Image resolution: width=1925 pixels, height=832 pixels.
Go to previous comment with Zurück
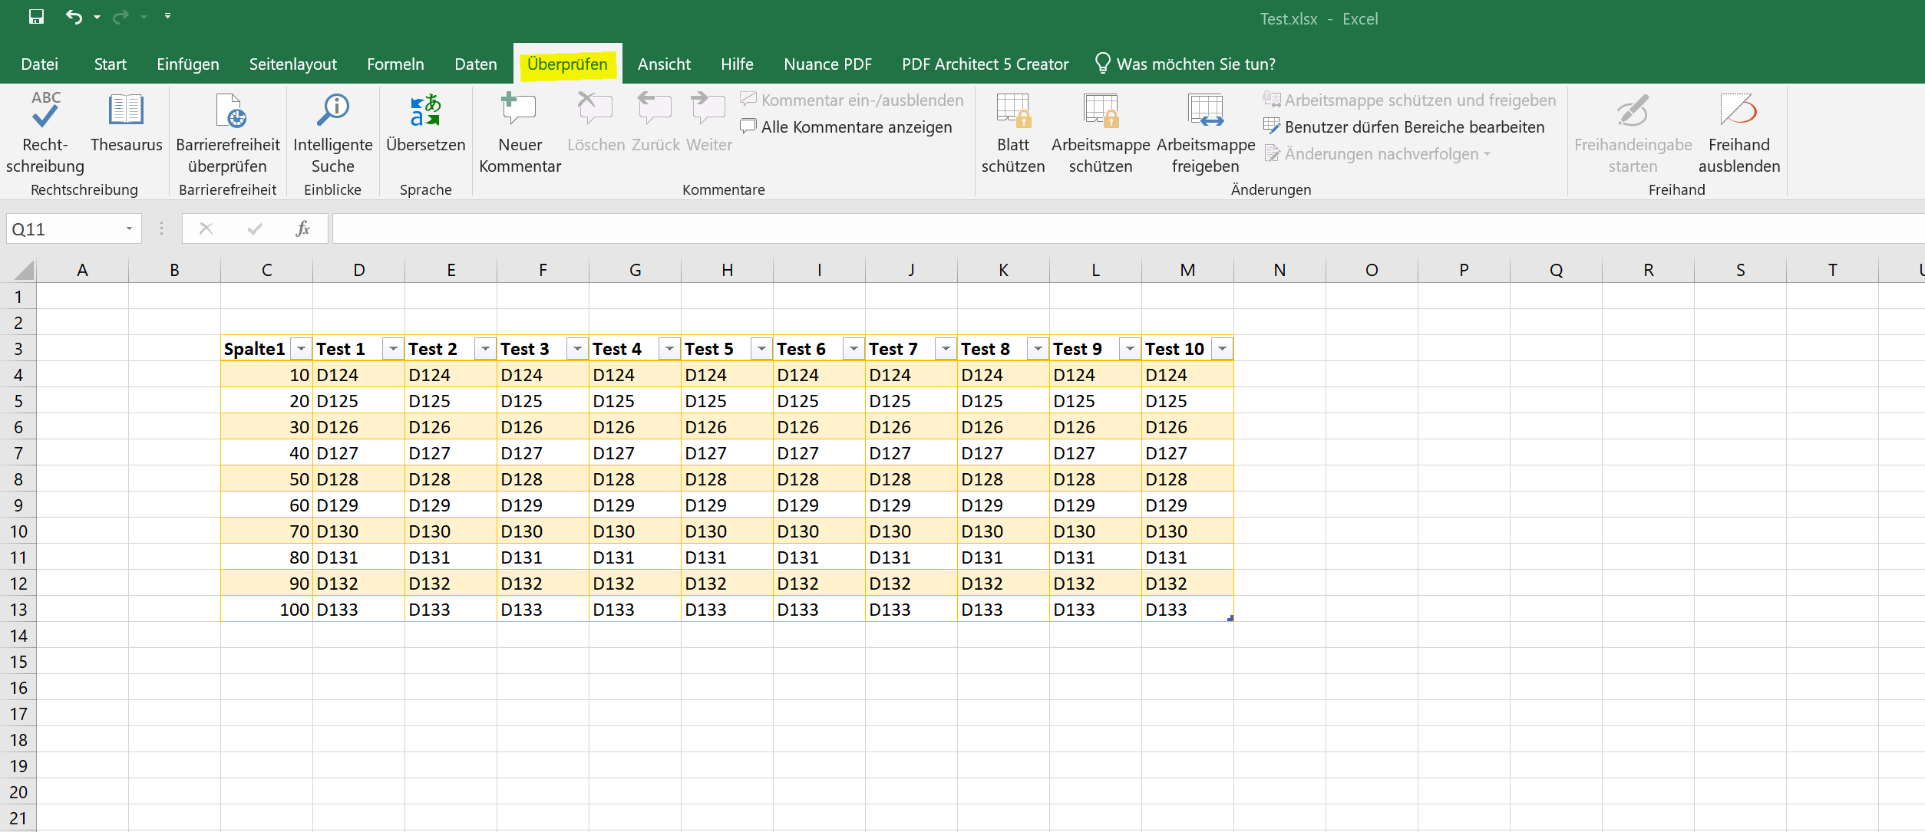(655, 123)
